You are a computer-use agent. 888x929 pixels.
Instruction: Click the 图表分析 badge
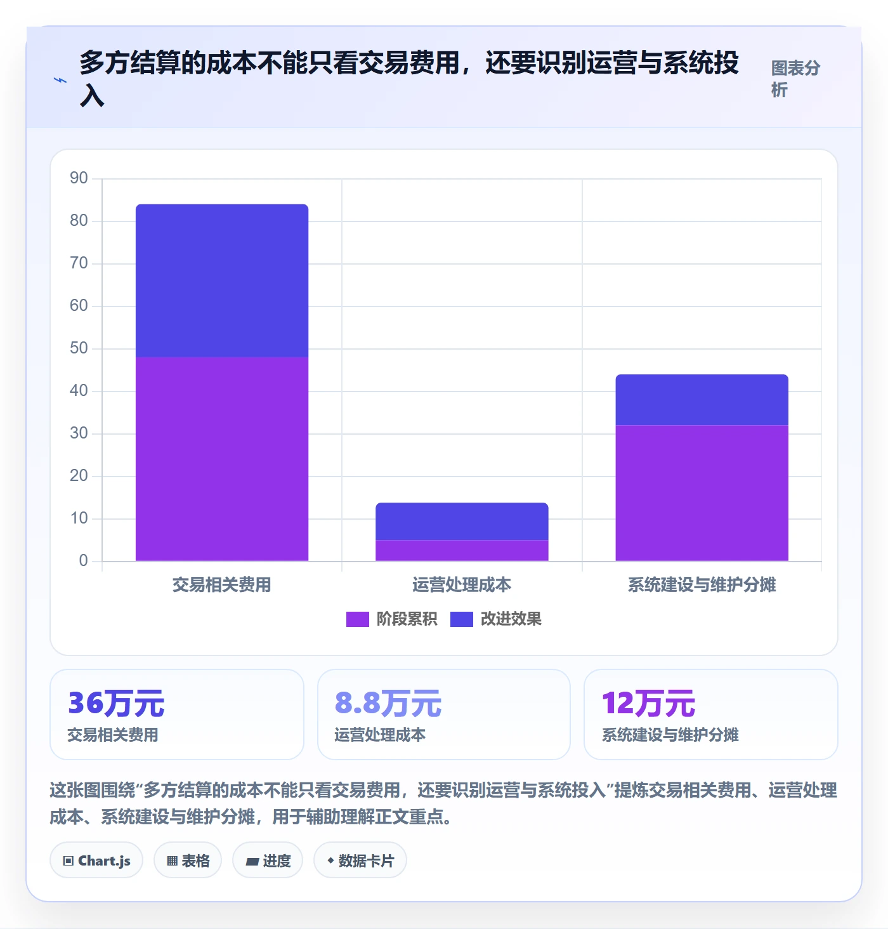(x=796, y=79)
